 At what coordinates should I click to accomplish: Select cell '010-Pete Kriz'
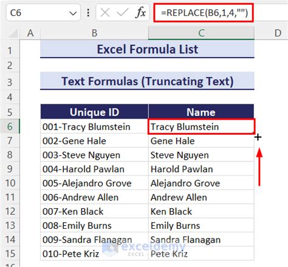[x=94, y=254]
